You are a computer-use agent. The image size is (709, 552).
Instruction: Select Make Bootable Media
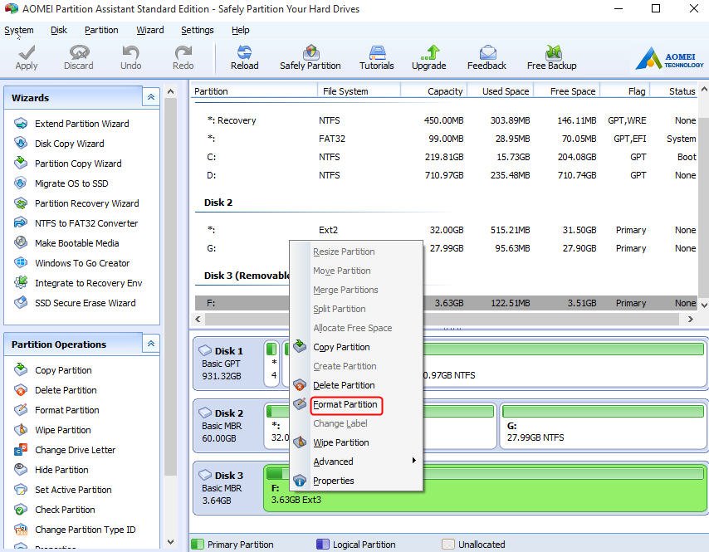pos(77,242)
